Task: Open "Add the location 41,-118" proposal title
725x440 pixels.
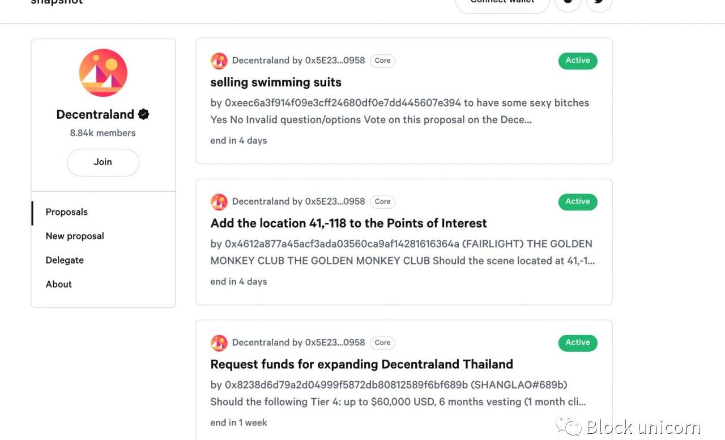Action: (348, 223)
